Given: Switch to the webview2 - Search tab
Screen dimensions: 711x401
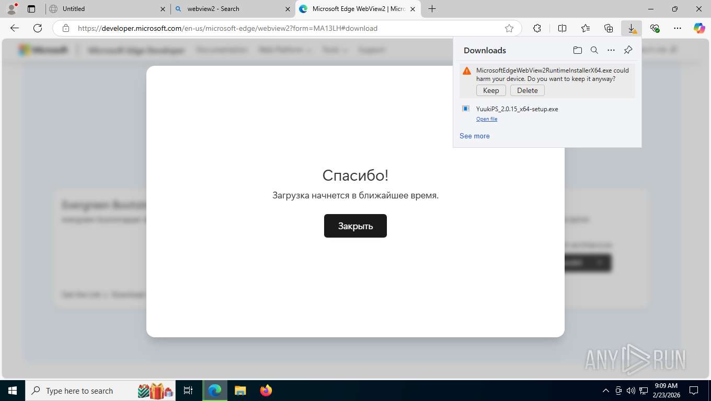Looking at the screenshot, I should (233, 9).
